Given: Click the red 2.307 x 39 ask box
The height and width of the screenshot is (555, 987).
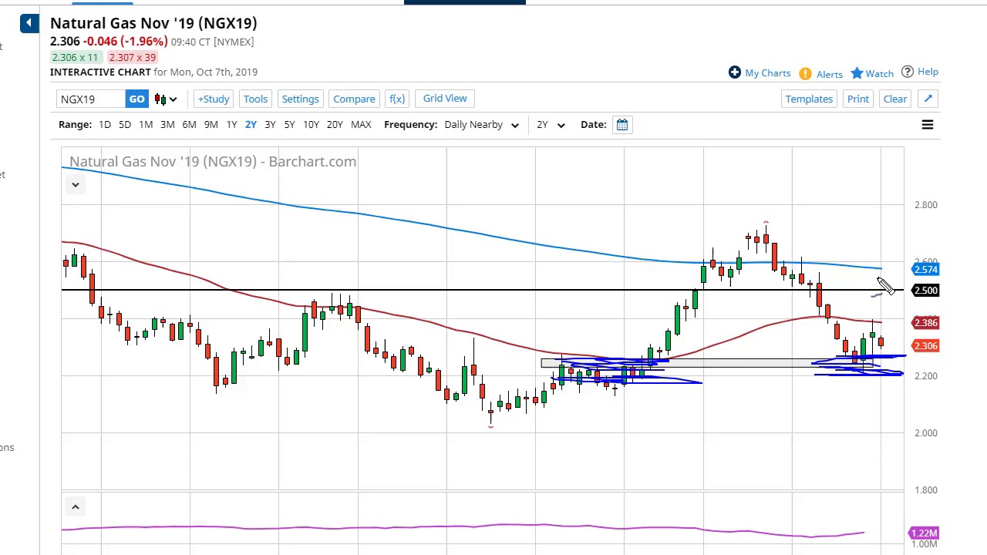Looking at the screenshot, I should pyautogui.click(x=132, y=57).
